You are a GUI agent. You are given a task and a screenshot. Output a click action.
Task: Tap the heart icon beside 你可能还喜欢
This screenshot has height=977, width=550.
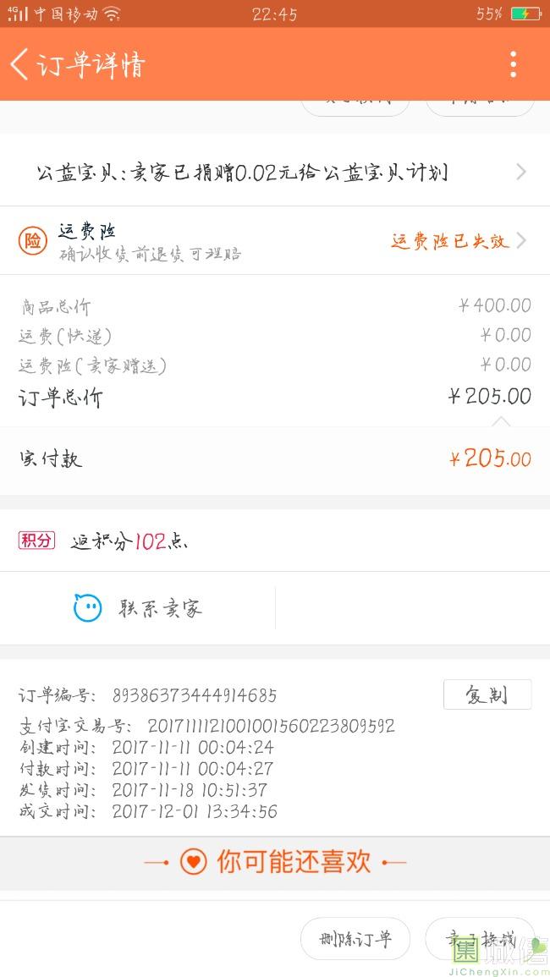coord(193,862)
